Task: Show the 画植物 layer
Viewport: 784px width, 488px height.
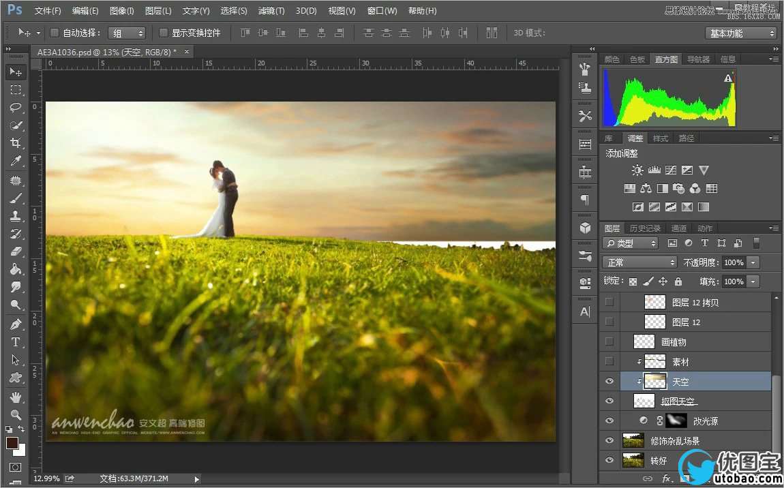Action: 609,341
